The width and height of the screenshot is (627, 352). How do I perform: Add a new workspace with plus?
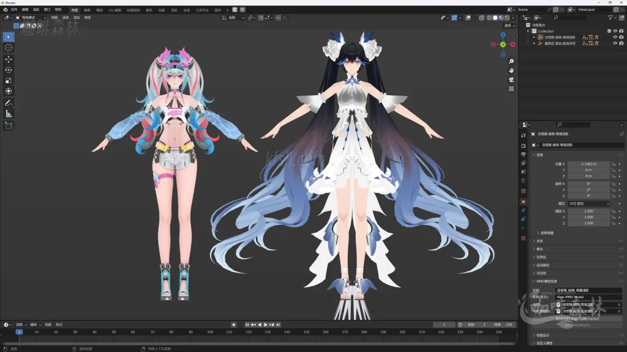coord(227,10)
